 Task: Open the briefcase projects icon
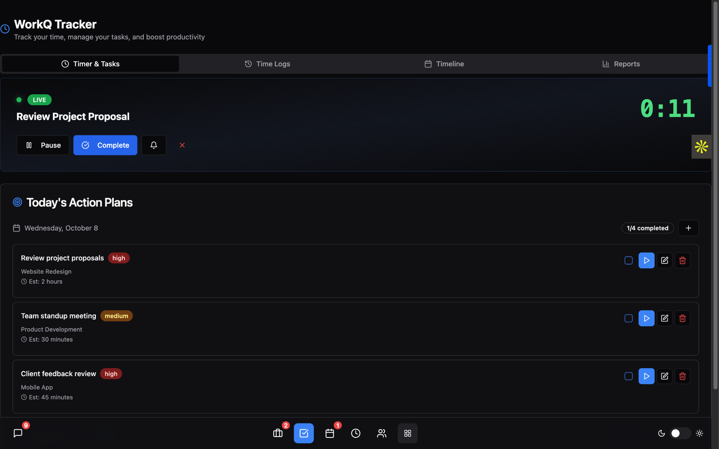coord(278,433)
